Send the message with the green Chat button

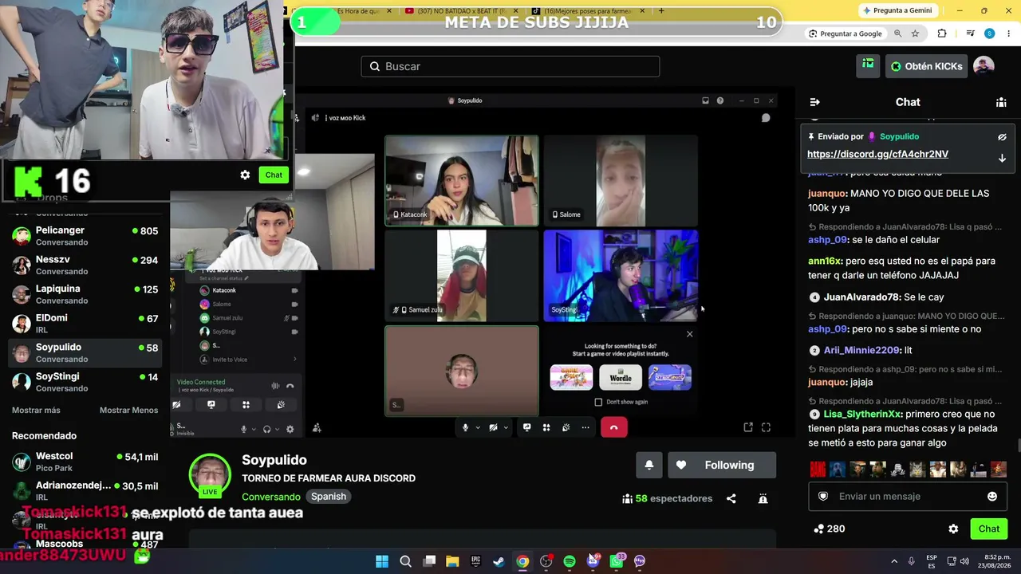(989, 529)
